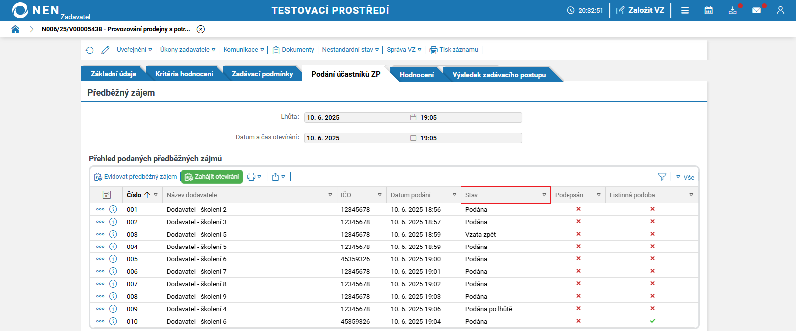Show info for row 010

click(x=113, y=321)
